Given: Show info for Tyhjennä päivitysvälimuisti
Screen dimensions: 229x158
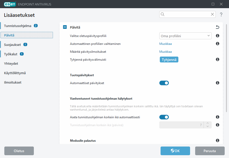Looking at the screenshot, I should click(218, 59).
